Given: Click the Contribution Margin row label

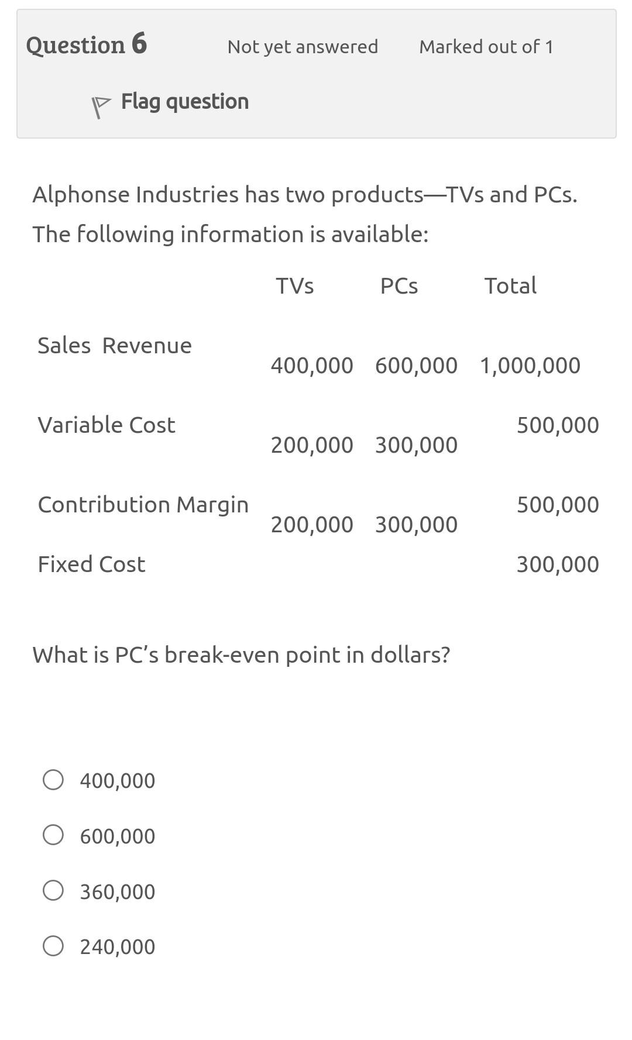Looking at the screenshot, I should 143,505.
